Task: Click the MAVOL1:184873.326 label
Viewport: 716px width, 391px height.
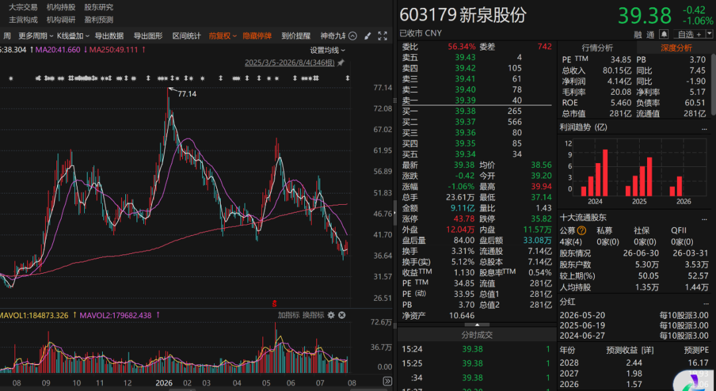Action: (34, 315)
